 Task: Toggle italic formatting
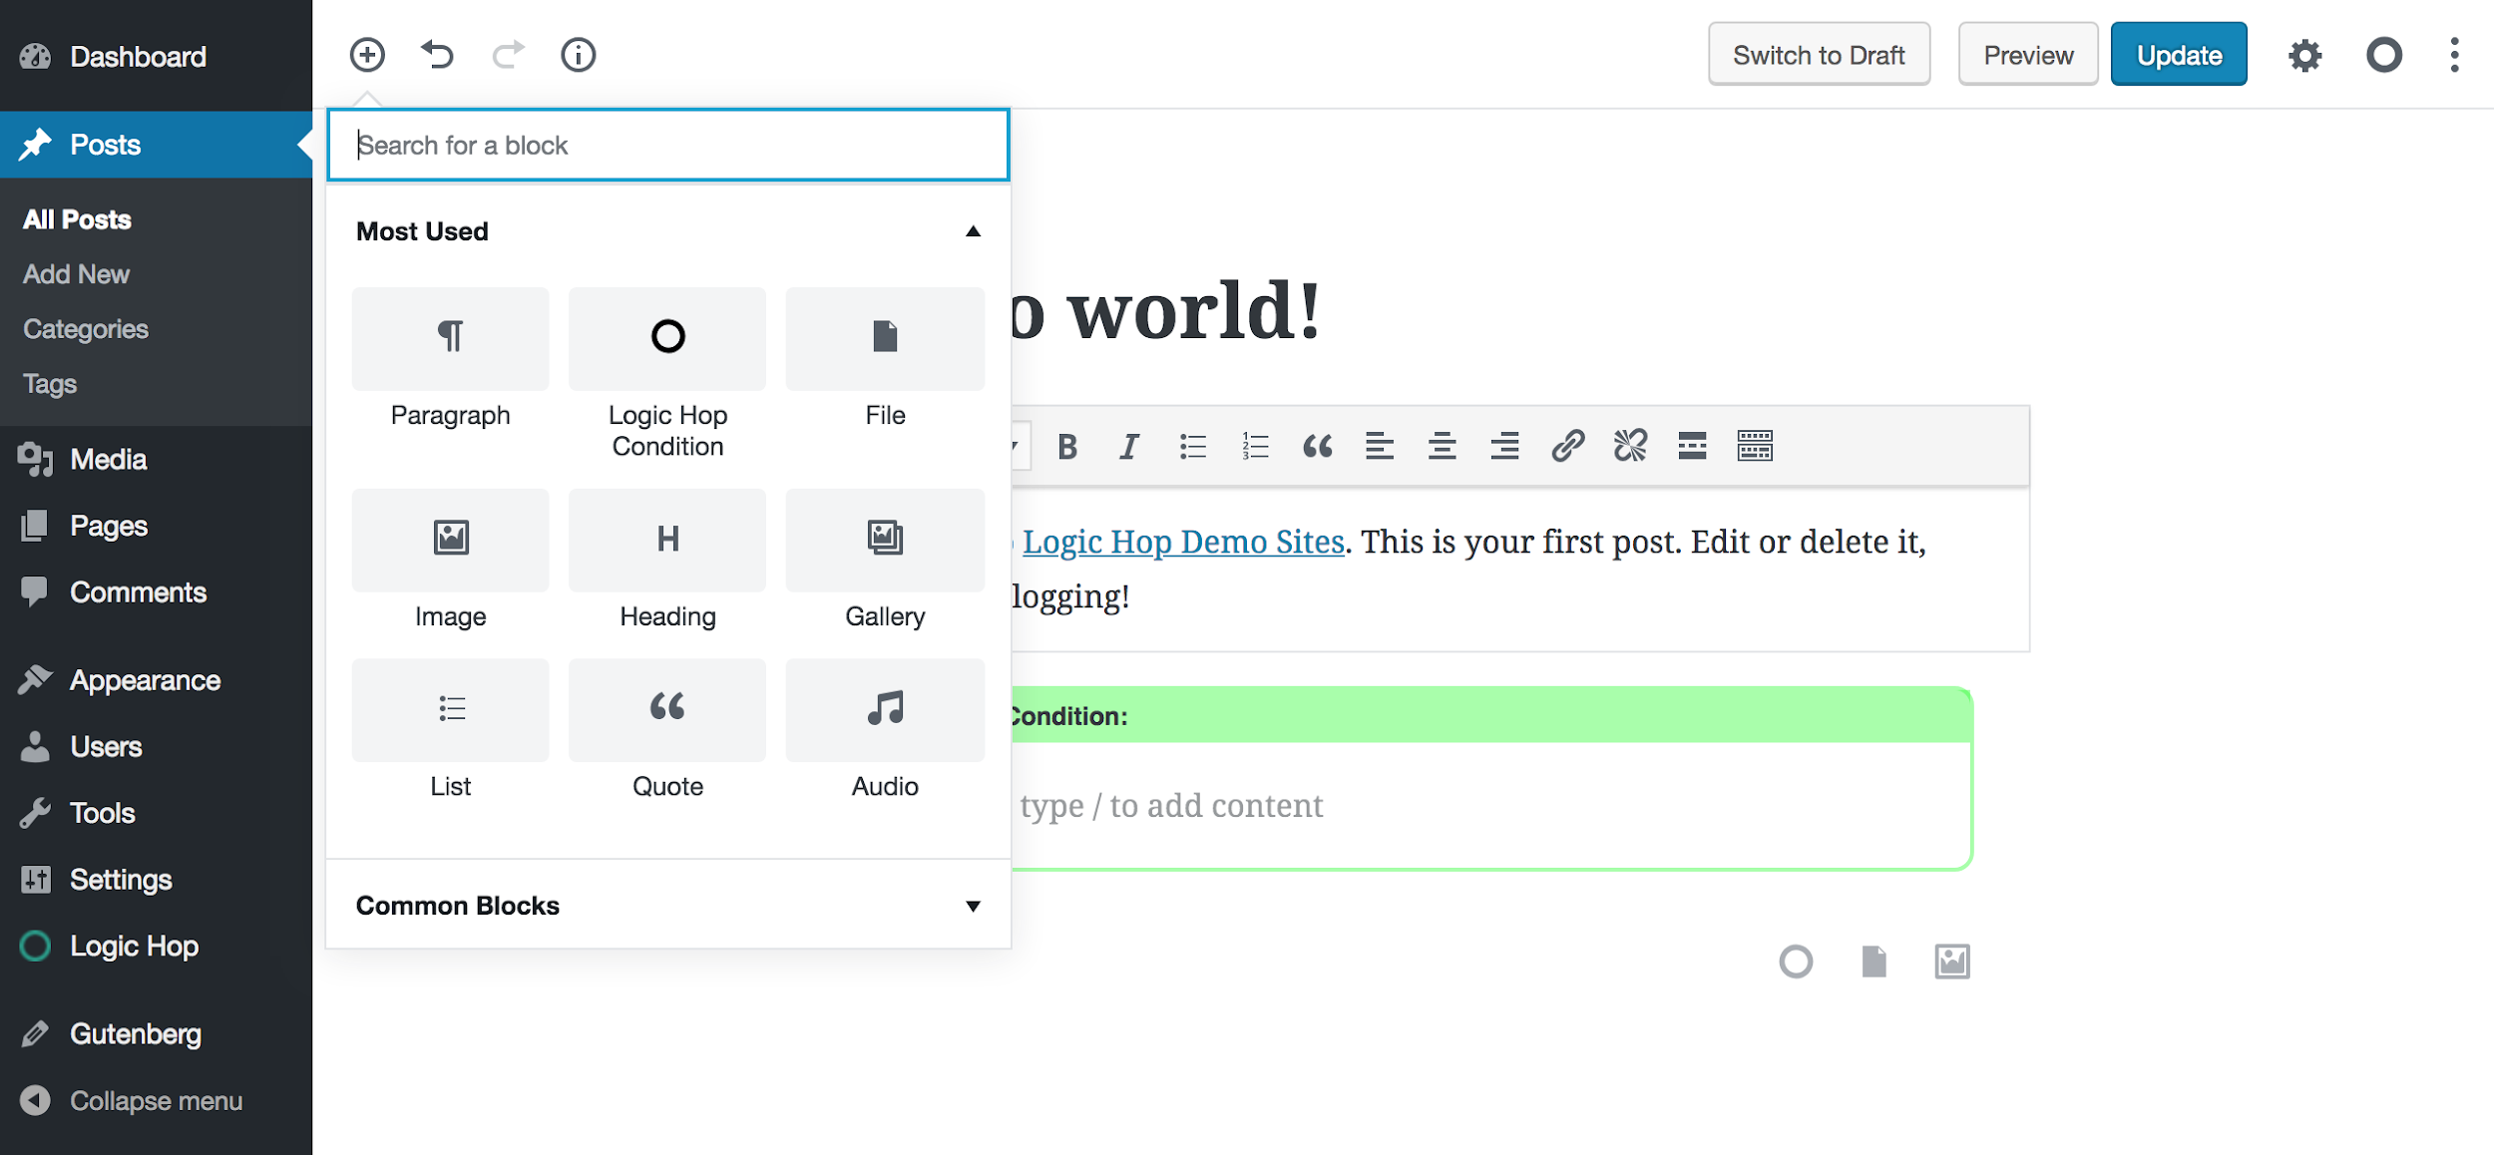click(x=1129, y=446)
